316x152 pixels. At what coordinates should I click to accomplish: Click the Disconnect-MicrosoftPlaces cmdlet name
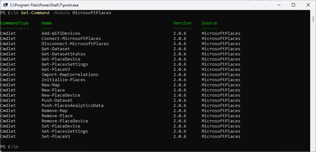[x=75, y=43]
